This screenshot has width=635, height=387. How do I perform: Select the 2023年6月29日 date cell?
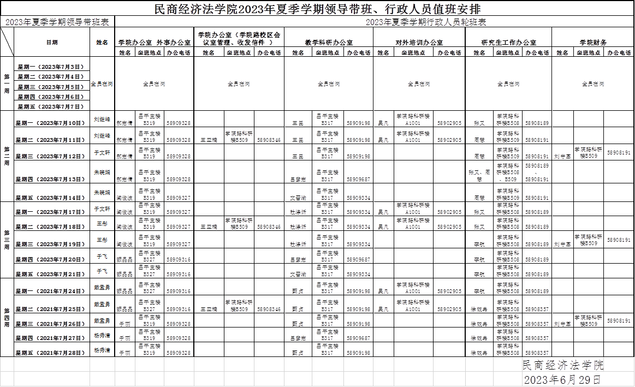(563, 379)
